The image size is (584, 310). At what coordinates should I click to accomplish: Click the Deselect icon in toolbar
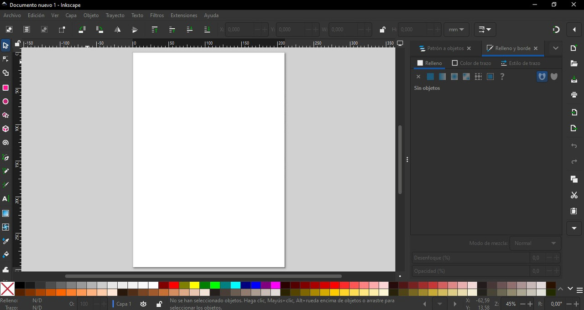pos(44,30)
